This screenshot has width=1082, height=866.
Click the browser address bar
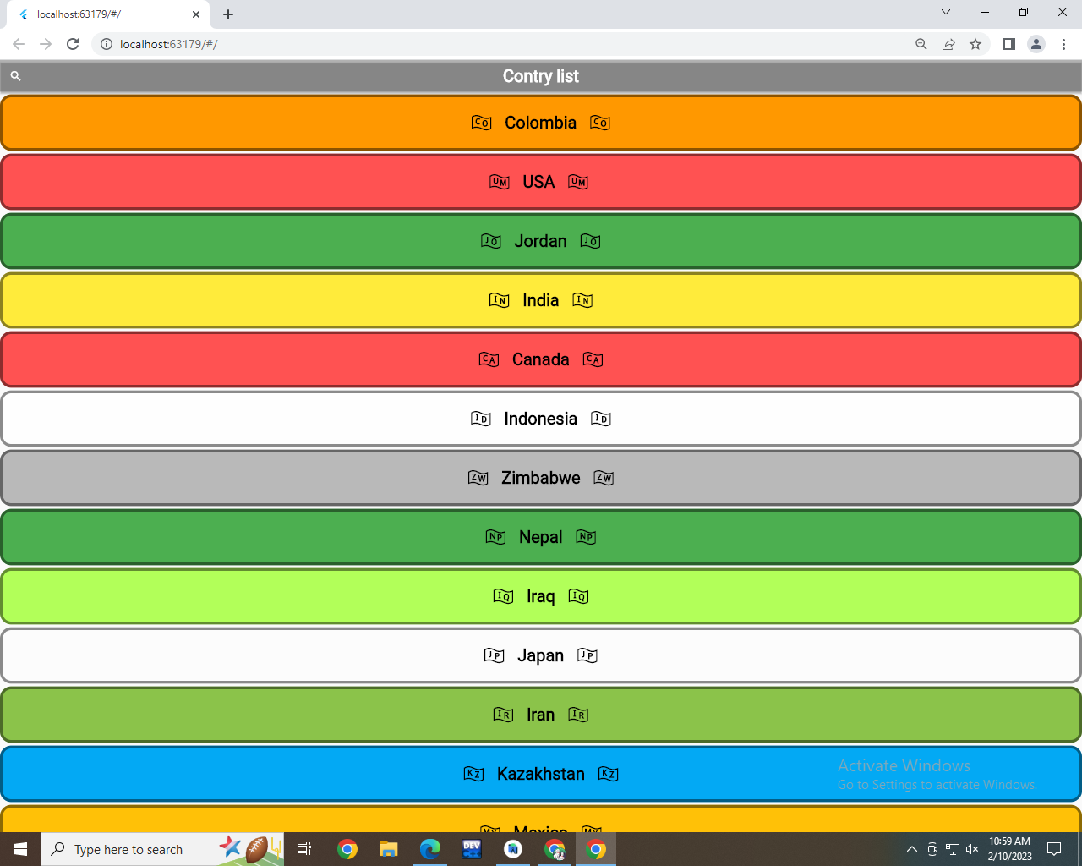338,44
